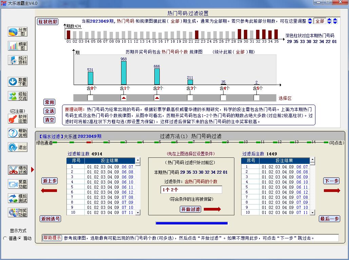Open the 全部 period count dropdown
The image size is (349, 260).
tap(320, 21)
